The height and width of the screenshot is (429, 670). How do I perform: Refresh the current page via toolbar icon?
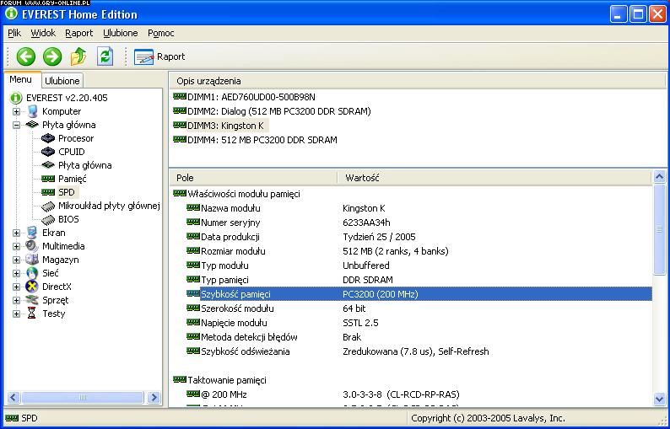pos(105,56)
